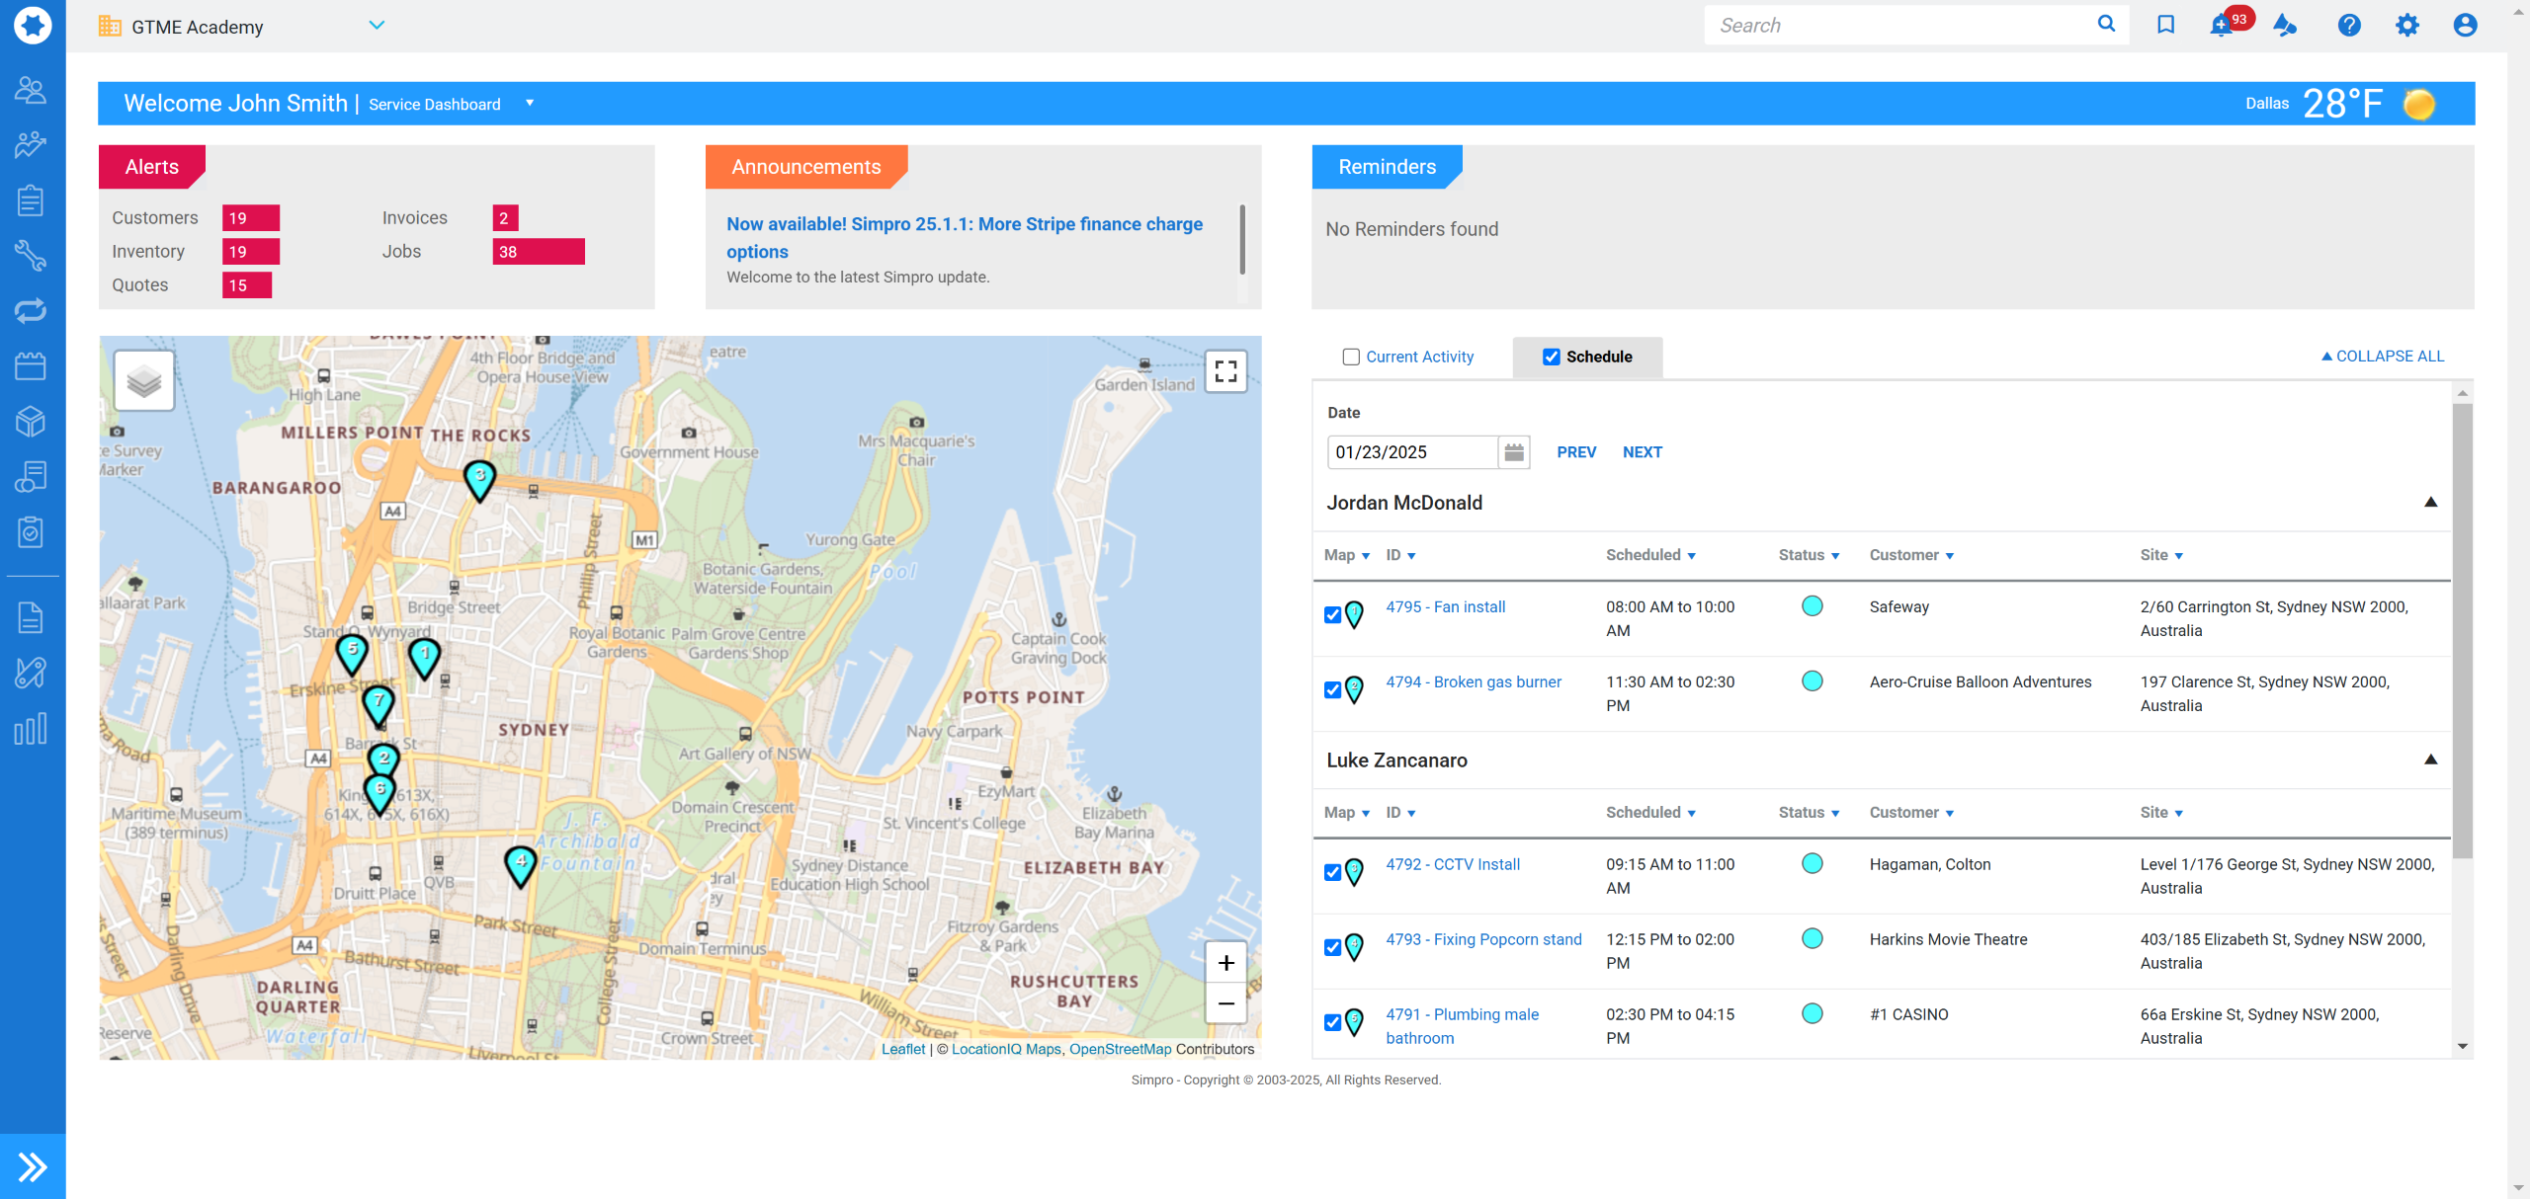
Task: Open job 4794 - Broken gas burner
Action: pos(1473,681)
